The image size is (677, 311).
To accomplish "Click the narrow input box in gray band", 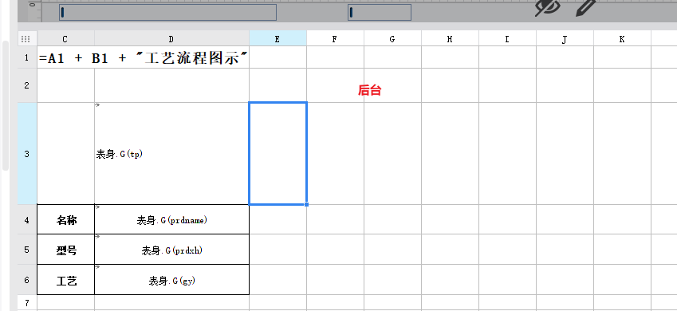I will click(x=380, y=13).
